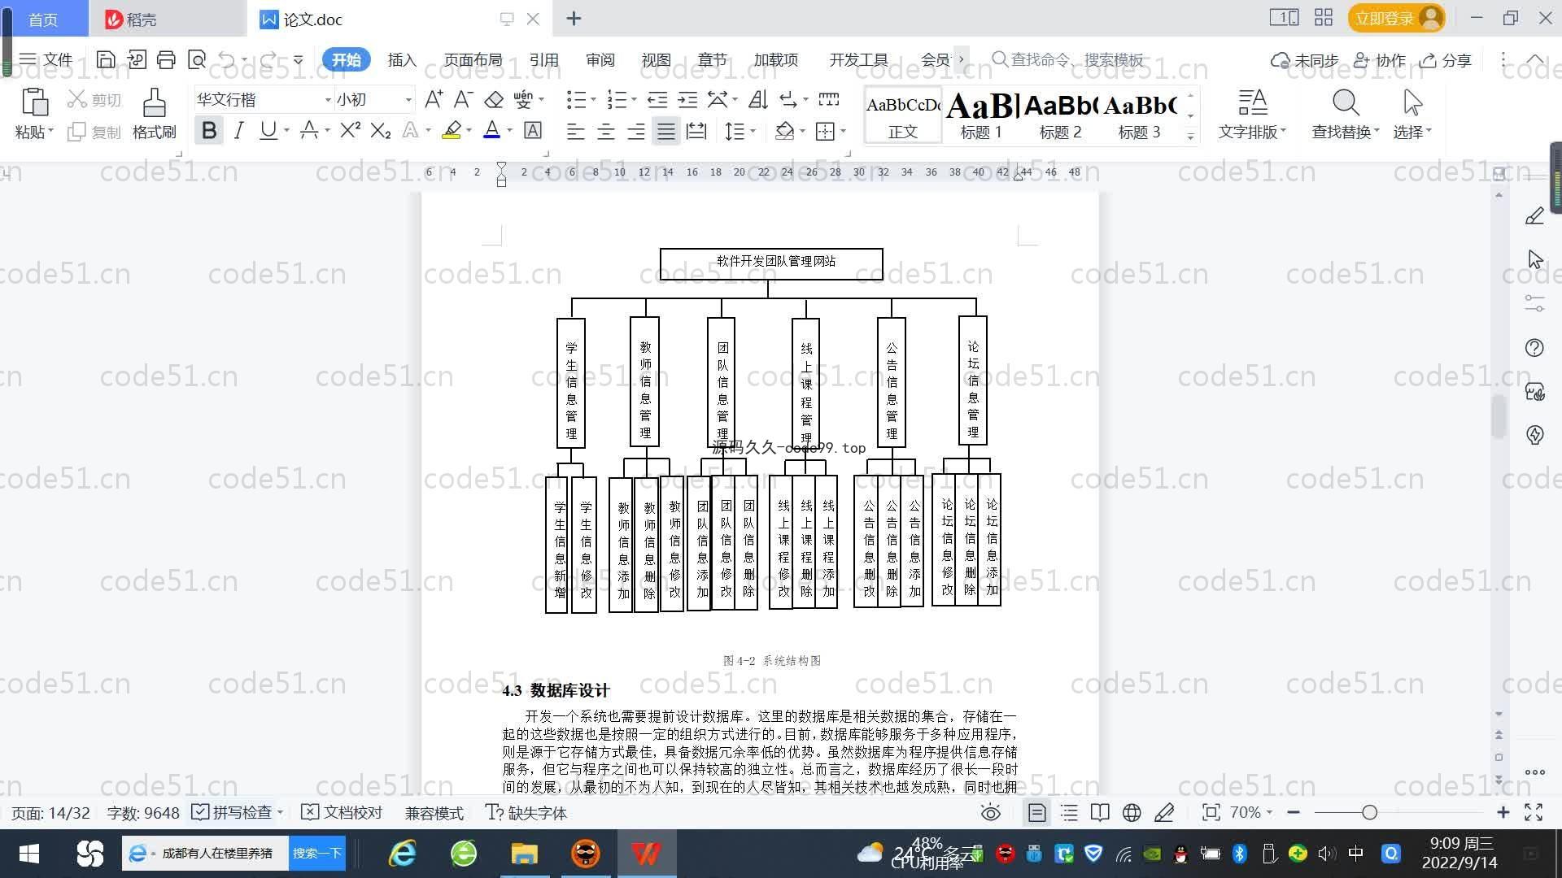
Task: Toggle justified text alignment
Action: click(666, 131)
